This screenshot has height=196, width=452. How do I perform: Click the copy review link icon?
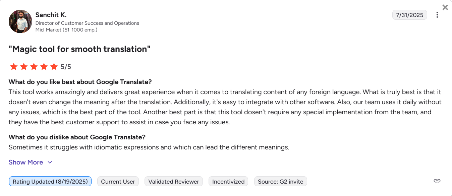pos(437,180)
